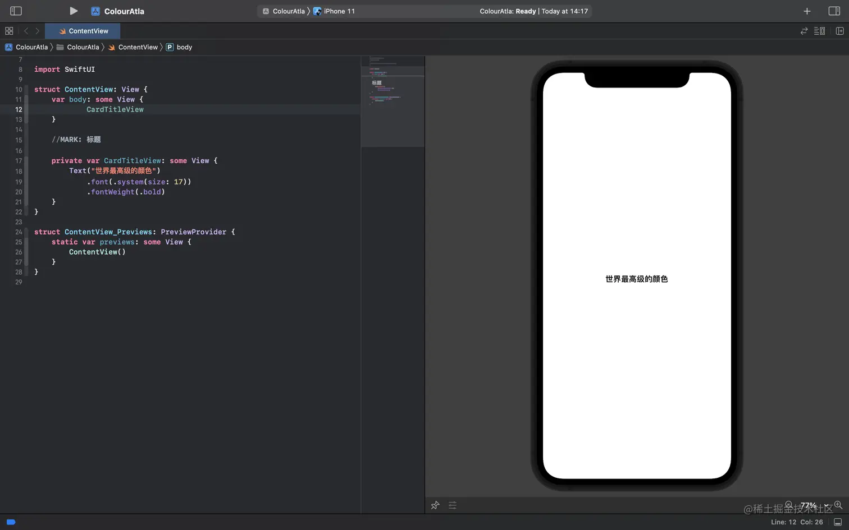Viewport: 849px width, 530px height.
Task: Click private var CardTitleView declaration
Action: 135,161
